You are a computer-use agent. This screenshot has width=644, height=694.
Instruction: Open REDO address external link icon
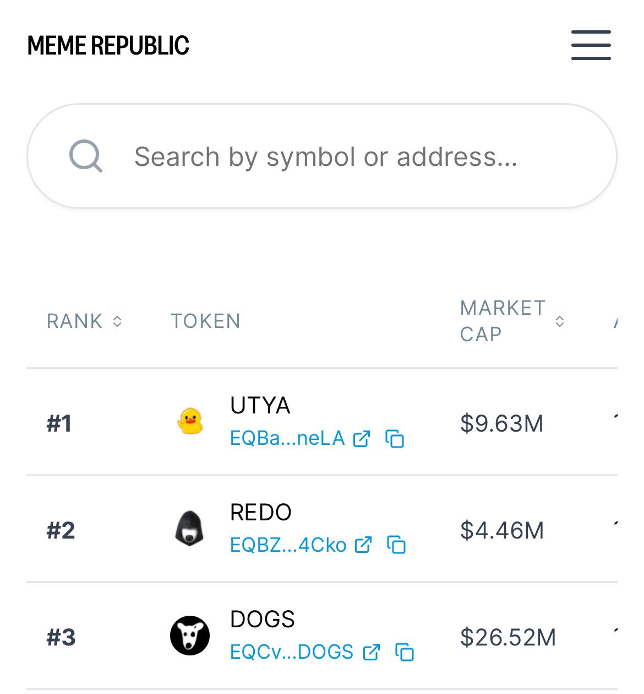point(363,545)
